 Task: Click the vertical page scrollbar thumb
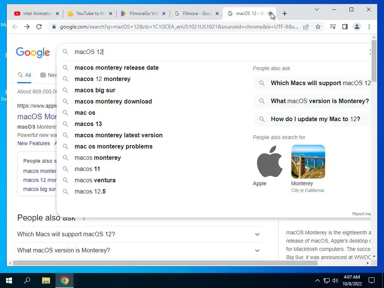374,61
